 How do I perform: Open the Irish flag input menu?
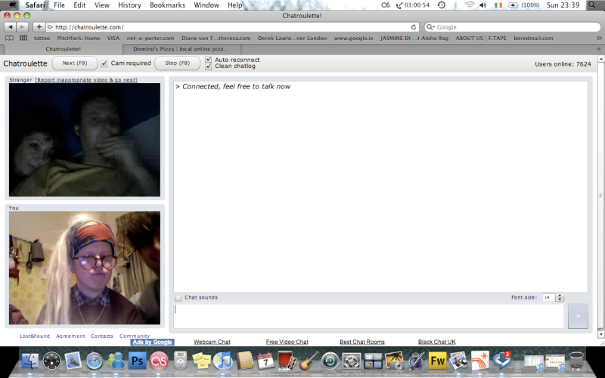click(x=498, y=5)
